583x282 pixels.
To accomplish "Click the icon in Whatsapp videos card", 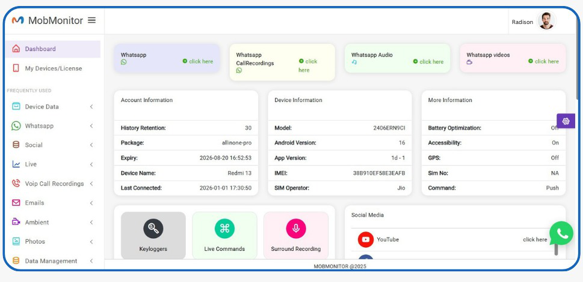I will click(x=469, y=62).
